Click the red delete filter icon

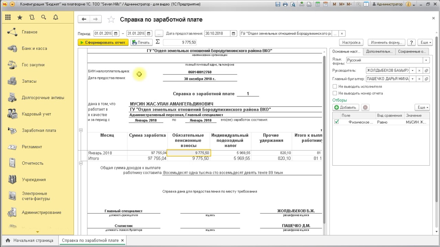click(365, 107)
